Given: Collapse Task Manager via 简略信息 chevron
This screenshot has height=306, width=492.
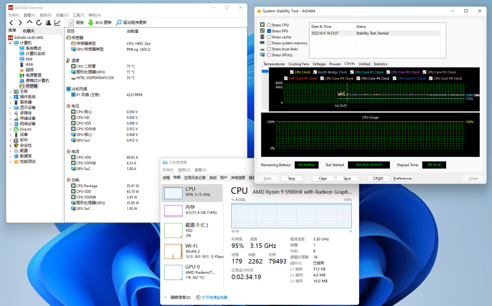Looking at the screenshot, I should click(x=165, y=297).
